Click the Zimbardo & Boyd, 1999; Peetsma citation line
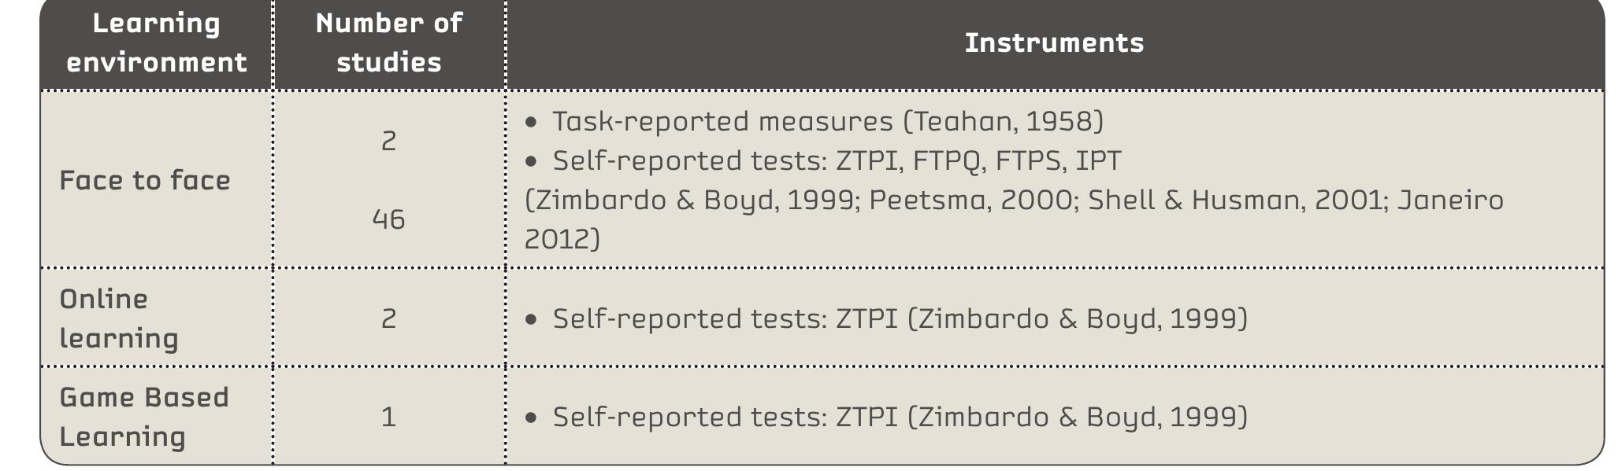Viewport: 1618px width, 471px height. tap(1015, 200)
